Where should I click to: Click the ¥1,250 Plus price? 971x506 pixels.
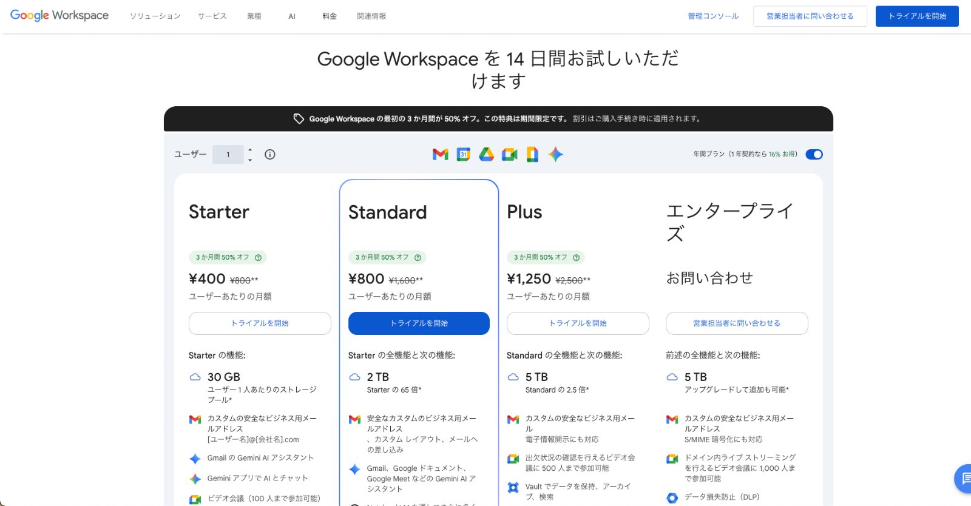tap(529, 278)
